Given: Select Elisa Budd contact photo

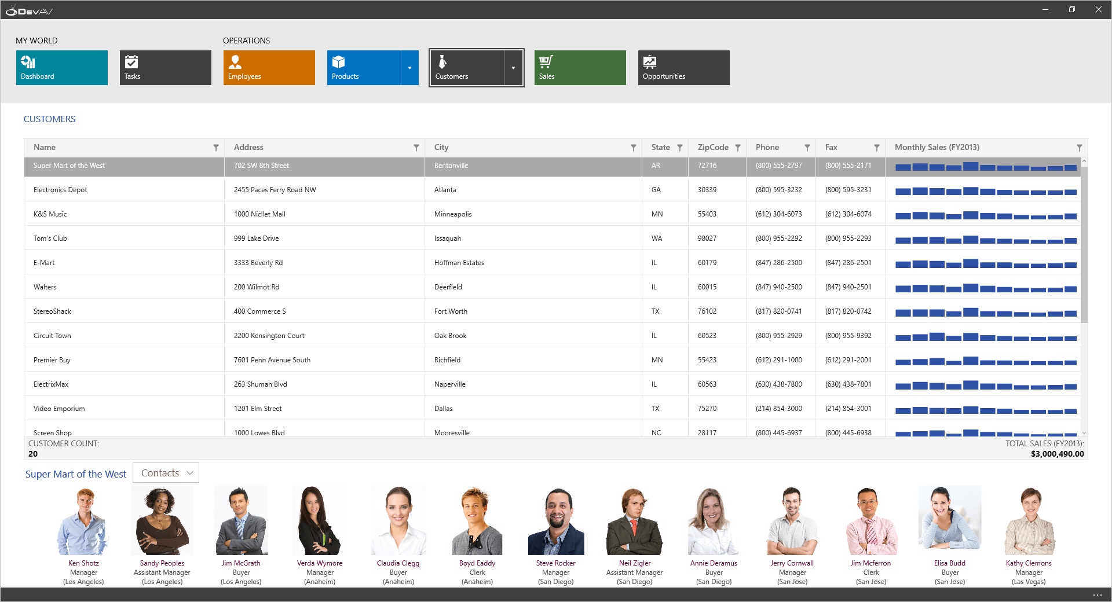Looking at the screenshot, I should pos(950,518).
